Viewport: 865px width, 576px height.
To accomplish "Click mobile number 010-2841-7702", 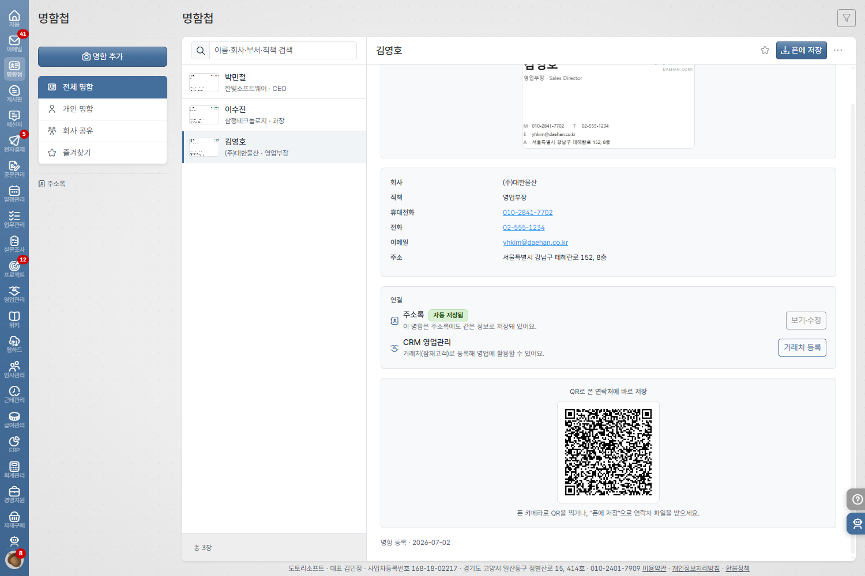I will click(528, 213).
